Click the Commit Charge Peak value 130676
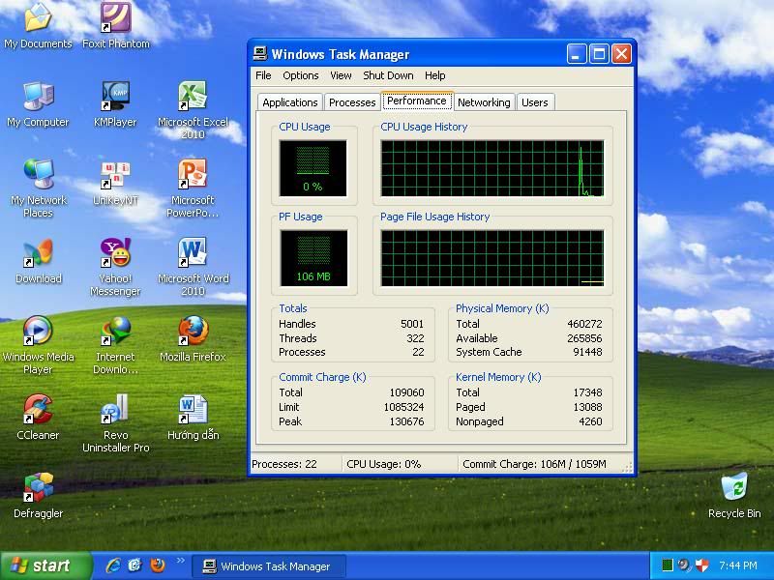This screenshot has height=580, width=774. [406, 421]
